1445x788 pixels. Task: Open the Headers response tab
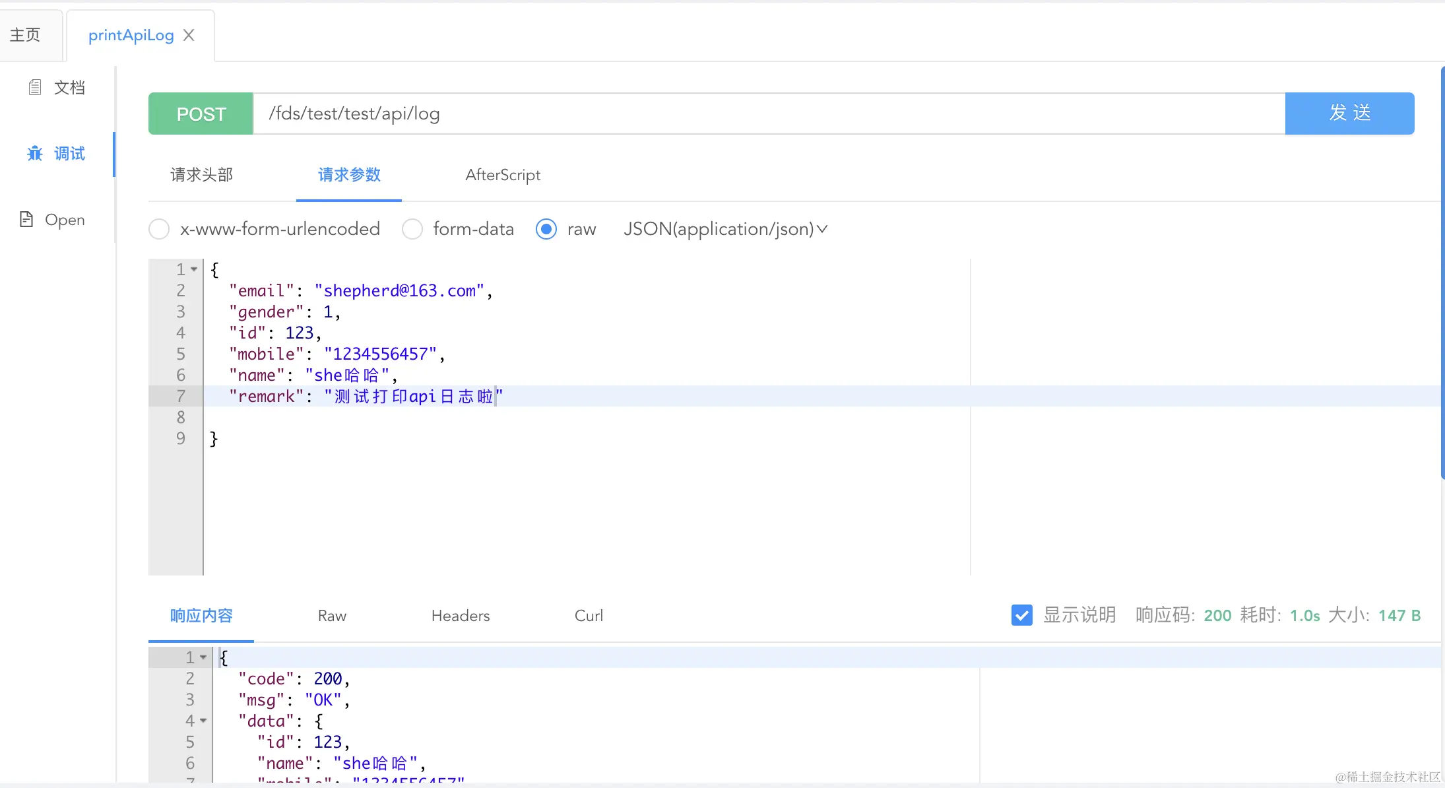point(460,616)
